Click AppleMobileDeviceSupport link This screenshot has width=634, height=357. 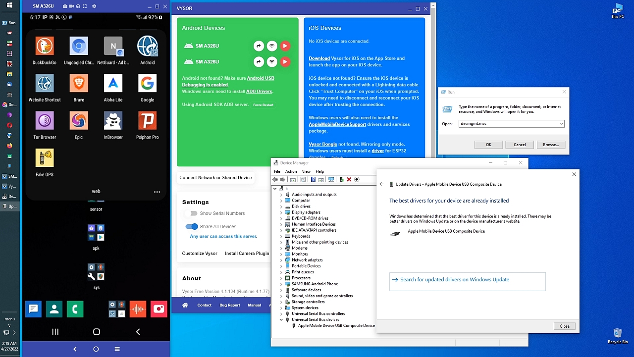pyautogui.click(x=337, y=124)
